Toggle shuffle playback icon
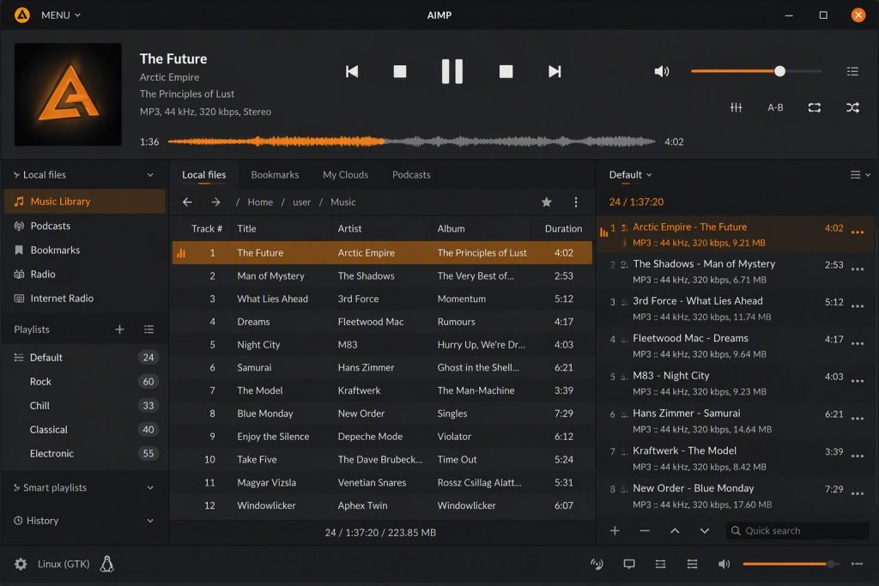 (852, 107)
